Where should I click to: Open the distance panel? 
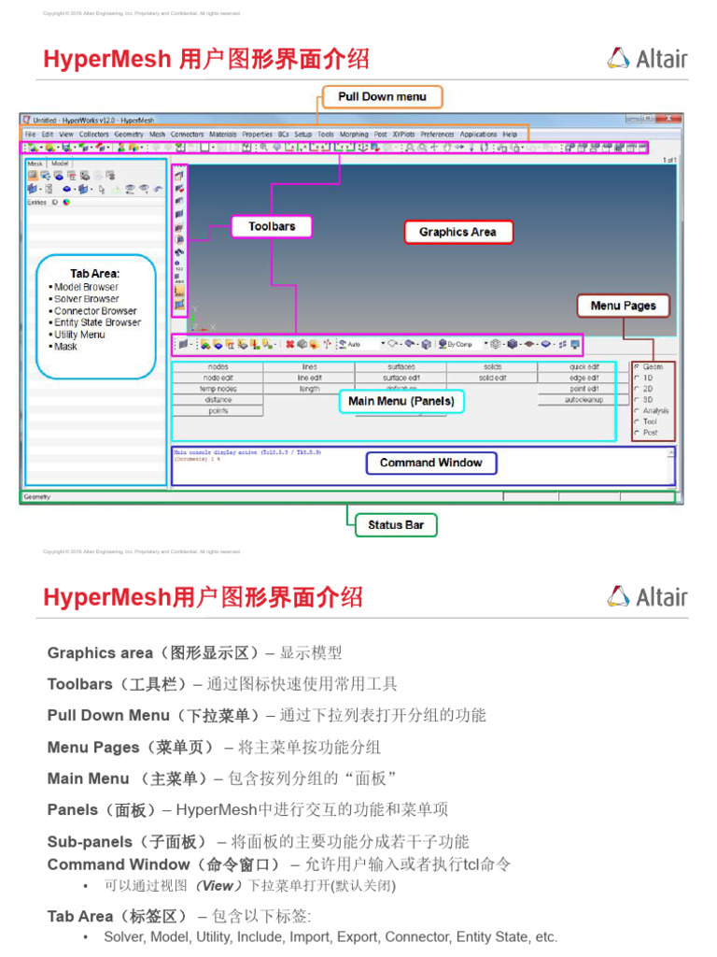(x=218, y=400)
